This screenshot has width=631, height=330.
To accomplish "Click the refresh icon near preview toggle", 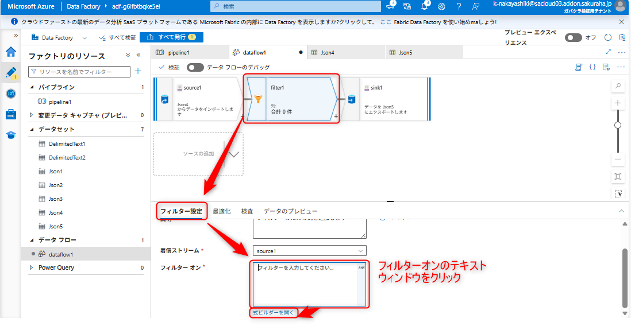I will tap(607, 37).
